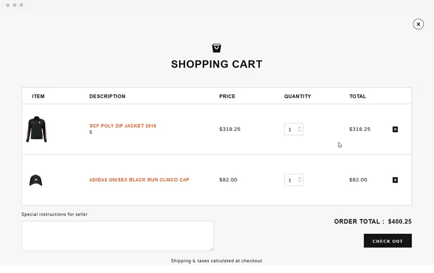Click the cap total $82.00 in Total column
This screenshot has height=273, width=434.
358,180
